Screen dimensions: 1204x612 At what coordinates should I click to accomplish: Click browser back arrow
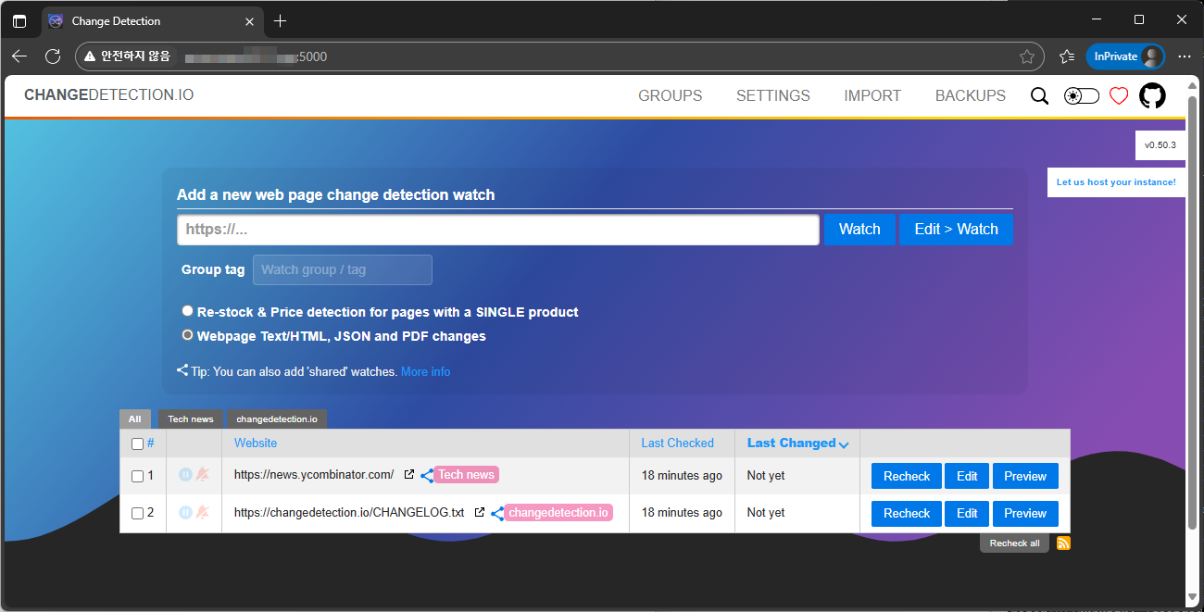19,56
